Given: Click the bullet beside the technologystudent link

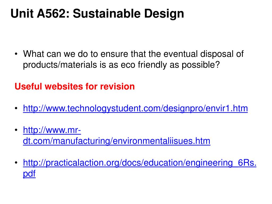Looking at the screenshot, I should click(16, 108).
